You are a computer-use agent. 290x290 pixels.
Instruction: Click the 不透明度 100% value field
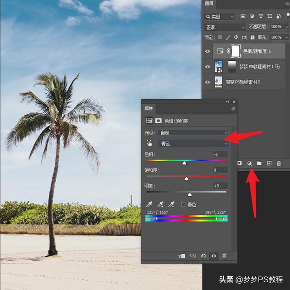(277, 27)
